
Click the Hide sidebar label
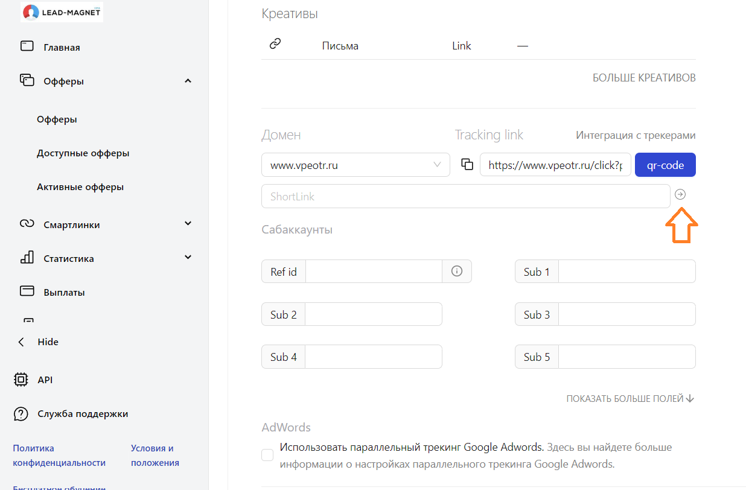point(48,342)
